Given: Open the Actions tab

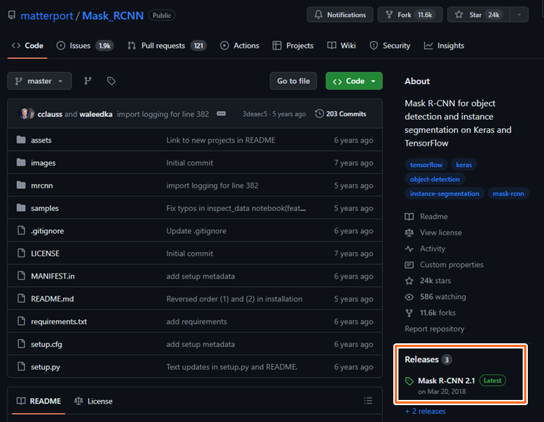Looking at the screenshot, I should [240, 46].
